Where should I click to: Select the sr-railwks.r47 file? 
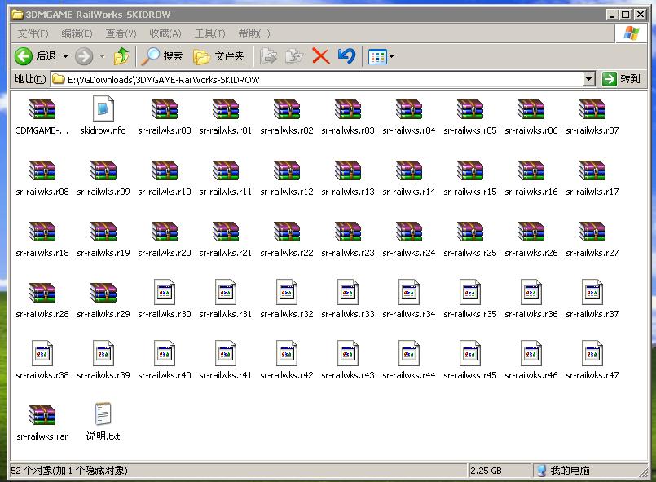click(x=592, y=355)
